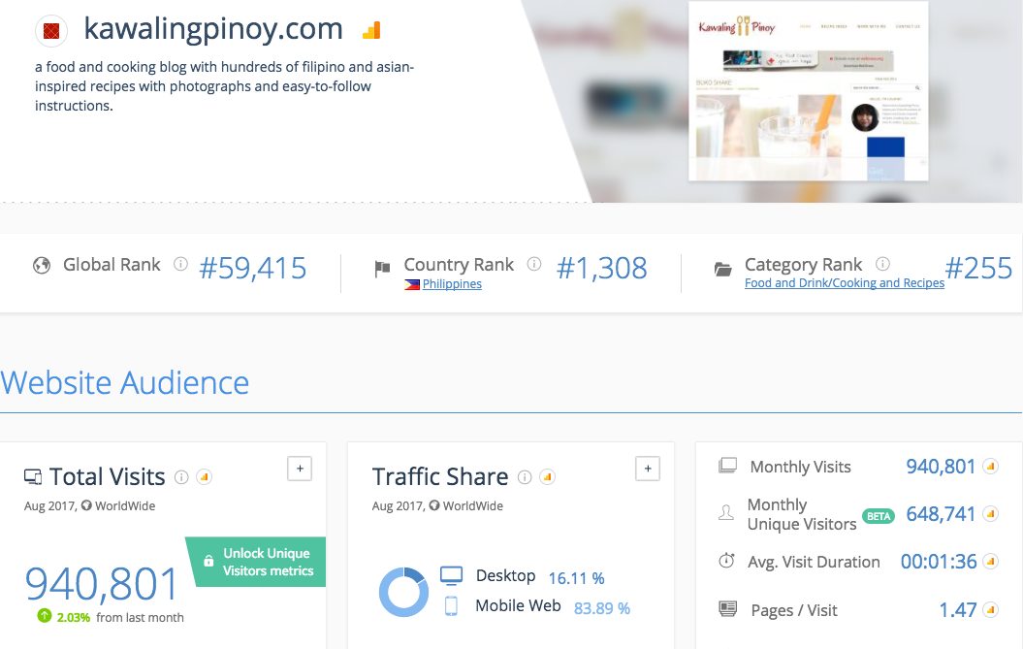The width and height of the screenshot is (1023, 649).
Task: Click the globe icon under Total Visits
Action: 86,505
